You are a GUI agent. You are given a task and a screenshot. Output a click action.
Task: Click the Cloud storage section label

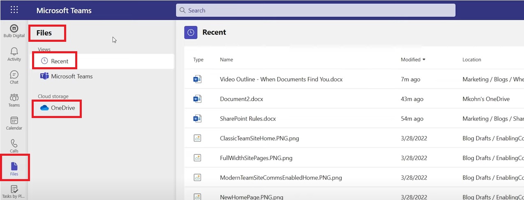pyautogui.click(x=53, y=96)
